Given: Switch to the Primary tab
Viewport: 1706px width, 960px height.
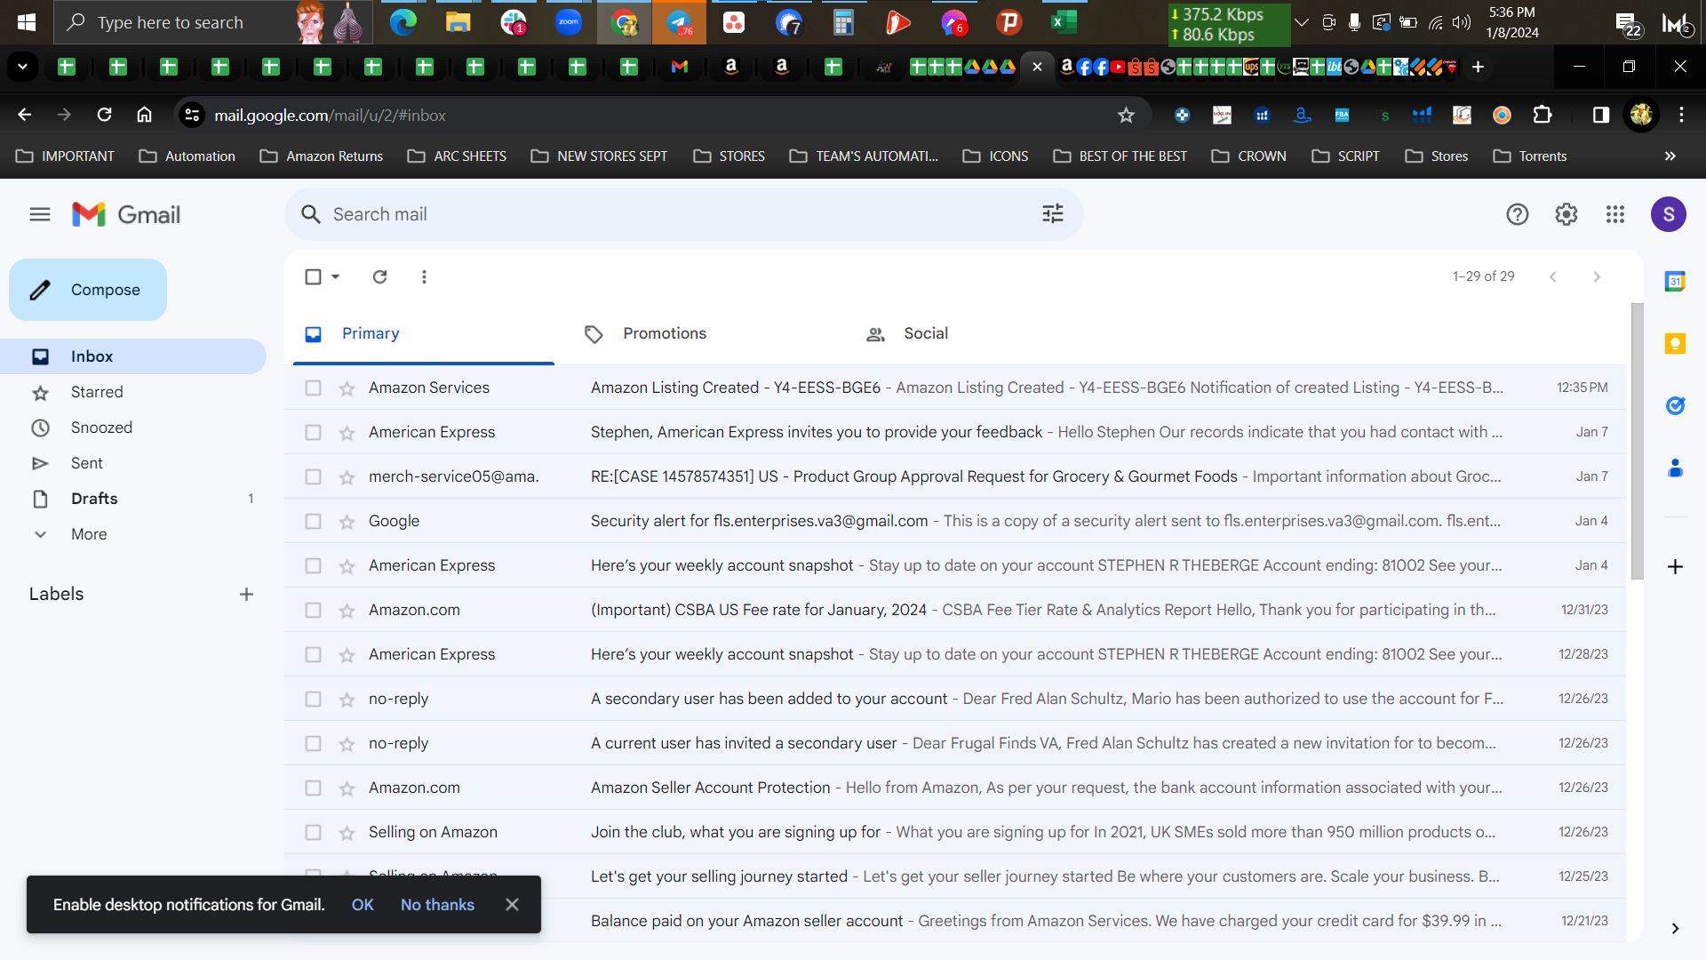Looking at the screenshot, I should tap(423, 334).
